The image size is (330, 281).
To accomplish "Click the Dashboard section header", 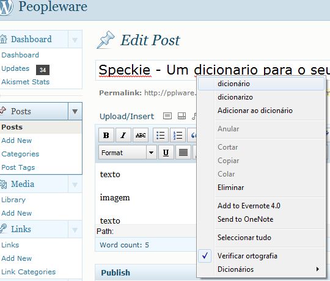I will click(x=31, y=39).
